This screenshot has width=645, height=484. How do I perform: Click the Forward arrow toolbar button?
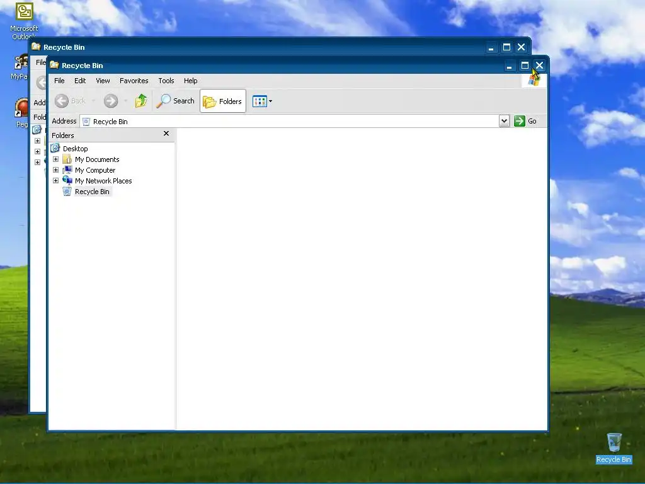tap(111, 101)
